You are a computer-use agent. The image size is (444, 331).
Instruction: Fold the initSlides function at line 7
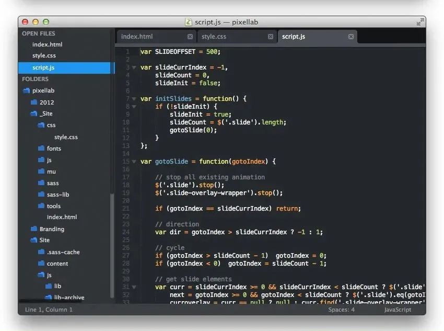(x=134, y=99)
